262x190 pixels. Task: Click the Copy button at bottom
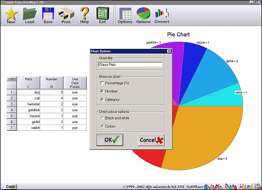point(10,186)
